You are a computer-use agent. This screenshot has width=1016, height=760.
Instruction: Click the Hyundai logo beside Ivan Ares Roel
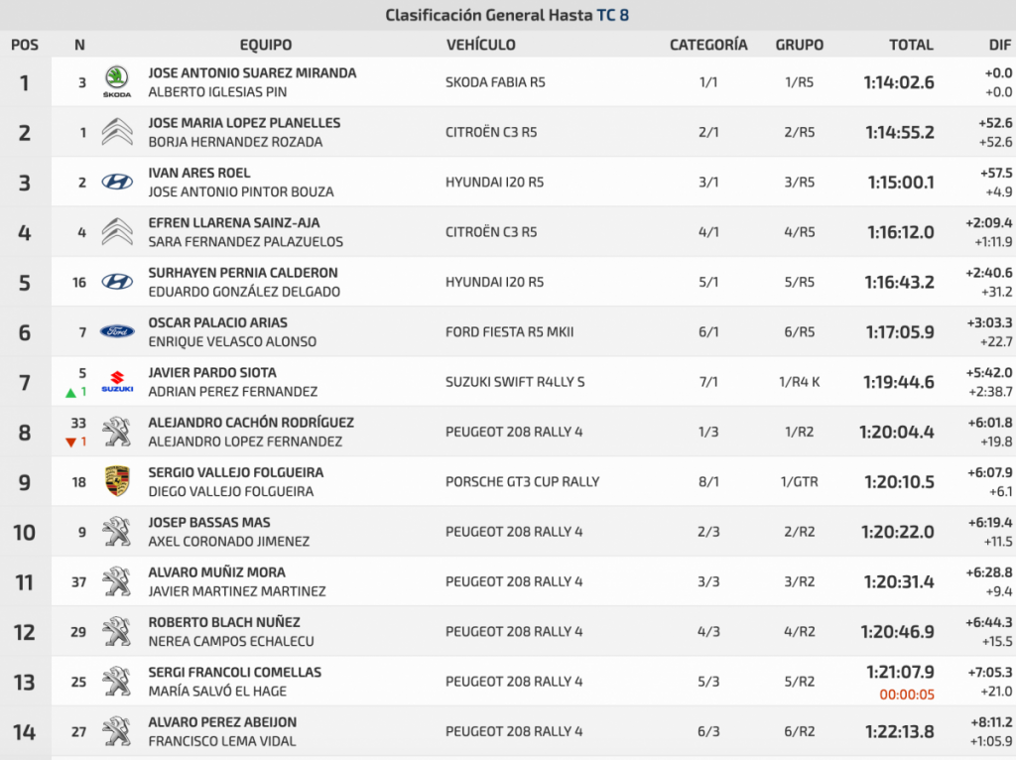click(x=117, y=182)
